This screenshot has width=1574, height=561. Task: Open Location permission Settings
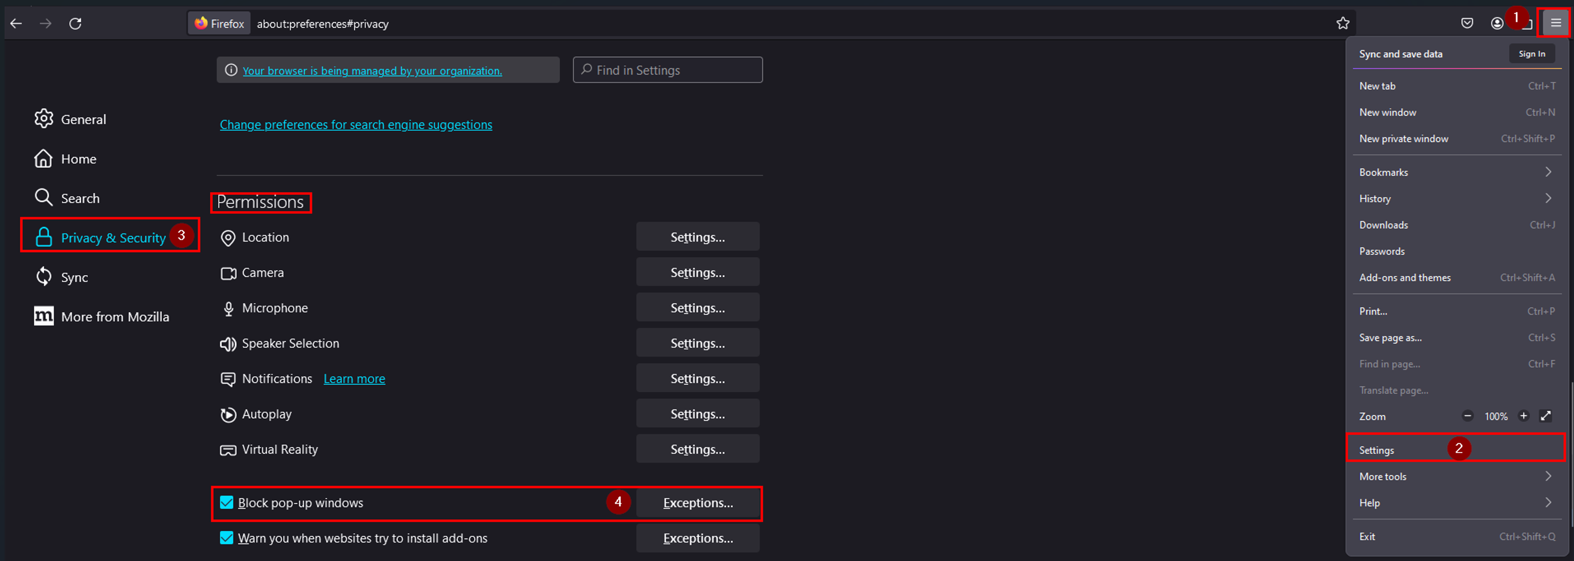pyautogui.click(x=697, y=237)
